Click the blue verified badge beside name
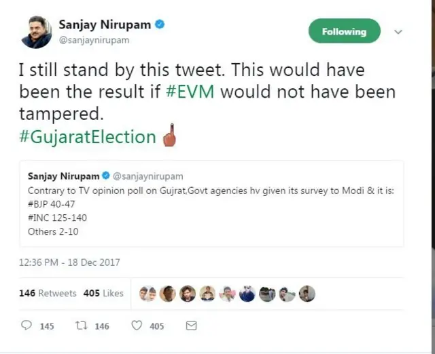This screenshot has height=354, width=435. (160, 25)
